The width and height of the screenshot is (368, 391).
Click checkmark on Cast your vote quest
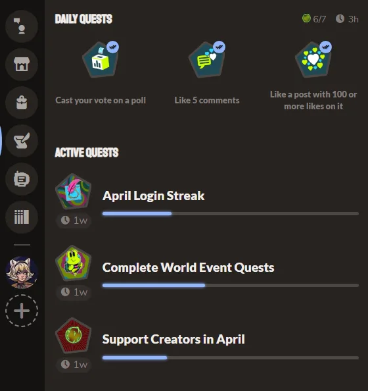pos(112,47)
